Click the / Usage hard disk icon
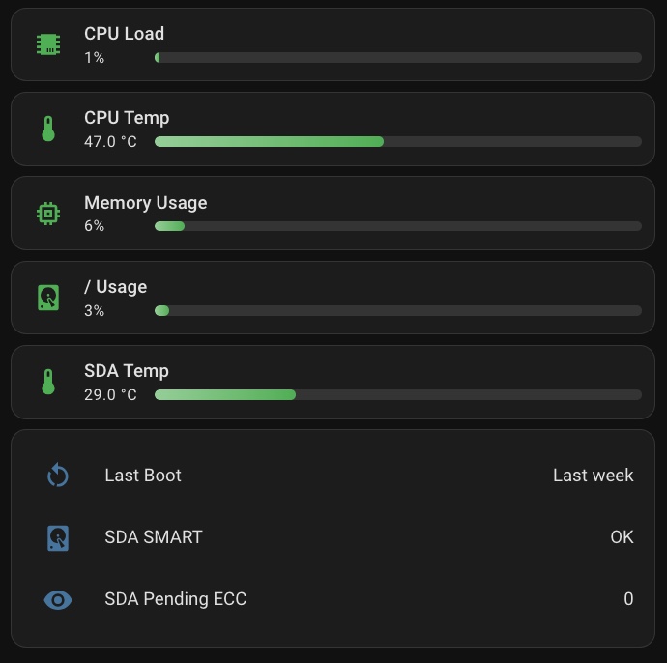Viewport: 667px width, 663px height. pos(48,298)
